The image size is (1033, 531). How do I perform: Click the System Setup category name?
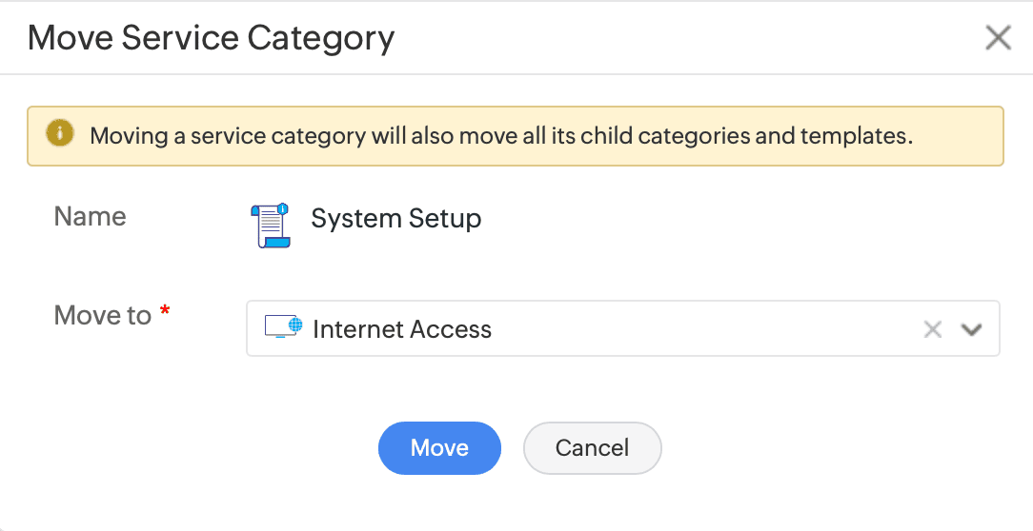(x=395, y=219)
